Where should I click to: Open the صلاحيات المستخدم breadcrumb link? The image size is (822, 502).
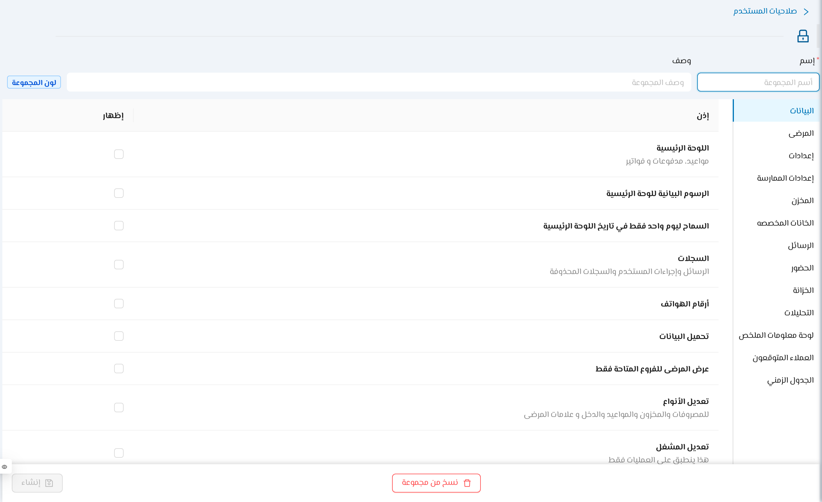click(x=765, y=11)
